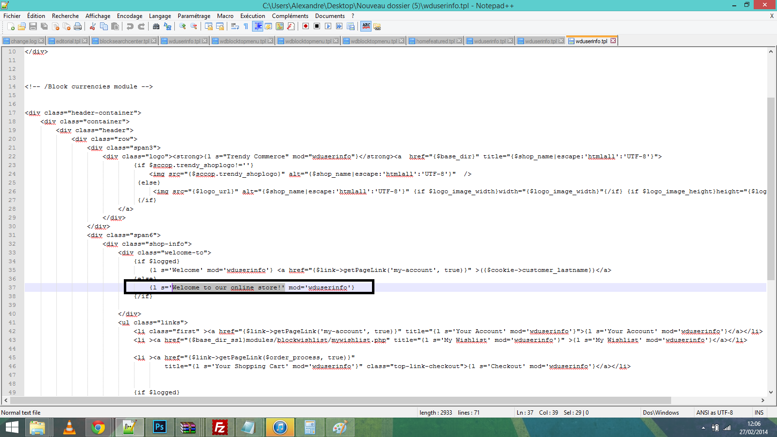Close the active wduserinfo.tpl tab
The image size is (777, 437).
[x=613, y=41]
